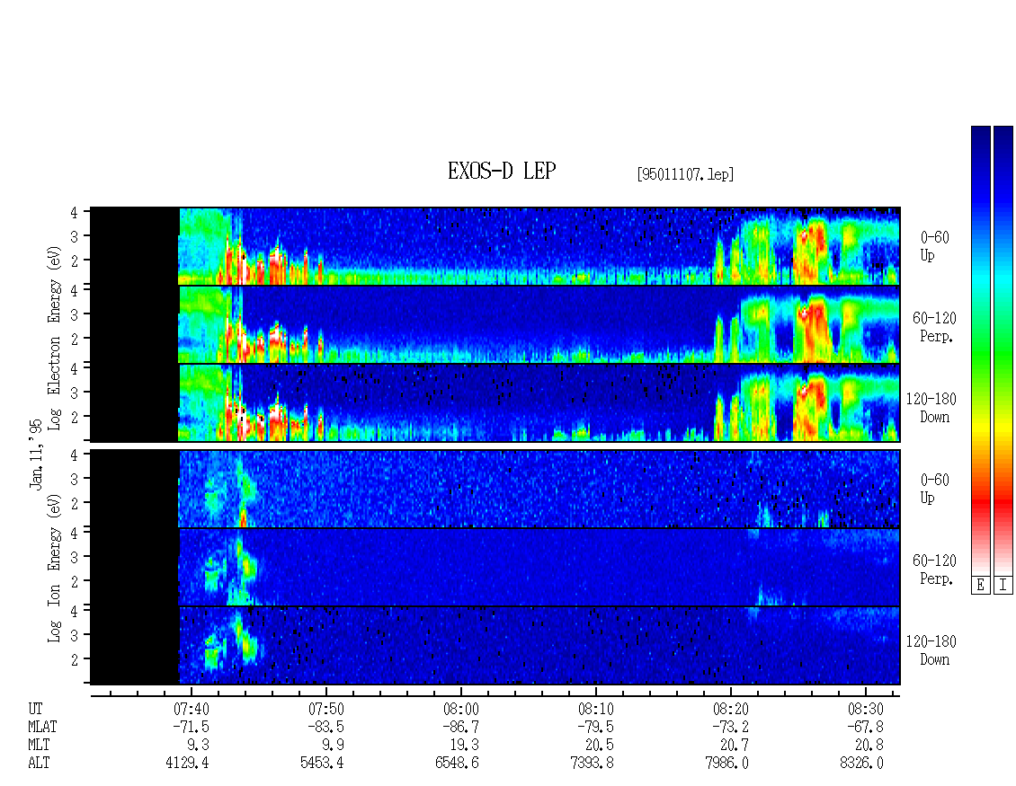Image resolution: width=1016 pixels, height=786 pixels.
Task: Click the MLAT value -73.2
Action: coord(730,727)
